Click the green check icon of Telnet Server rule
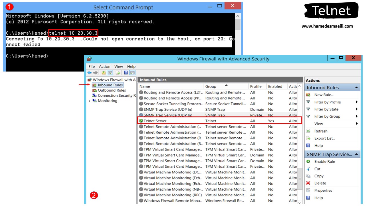 tap(141, 121)
